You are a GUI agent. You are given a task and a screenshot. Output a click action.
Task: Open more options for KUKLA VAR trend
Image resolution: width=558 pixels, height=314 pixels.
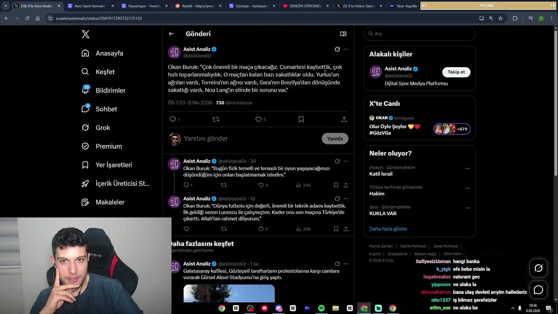[467, 208]
